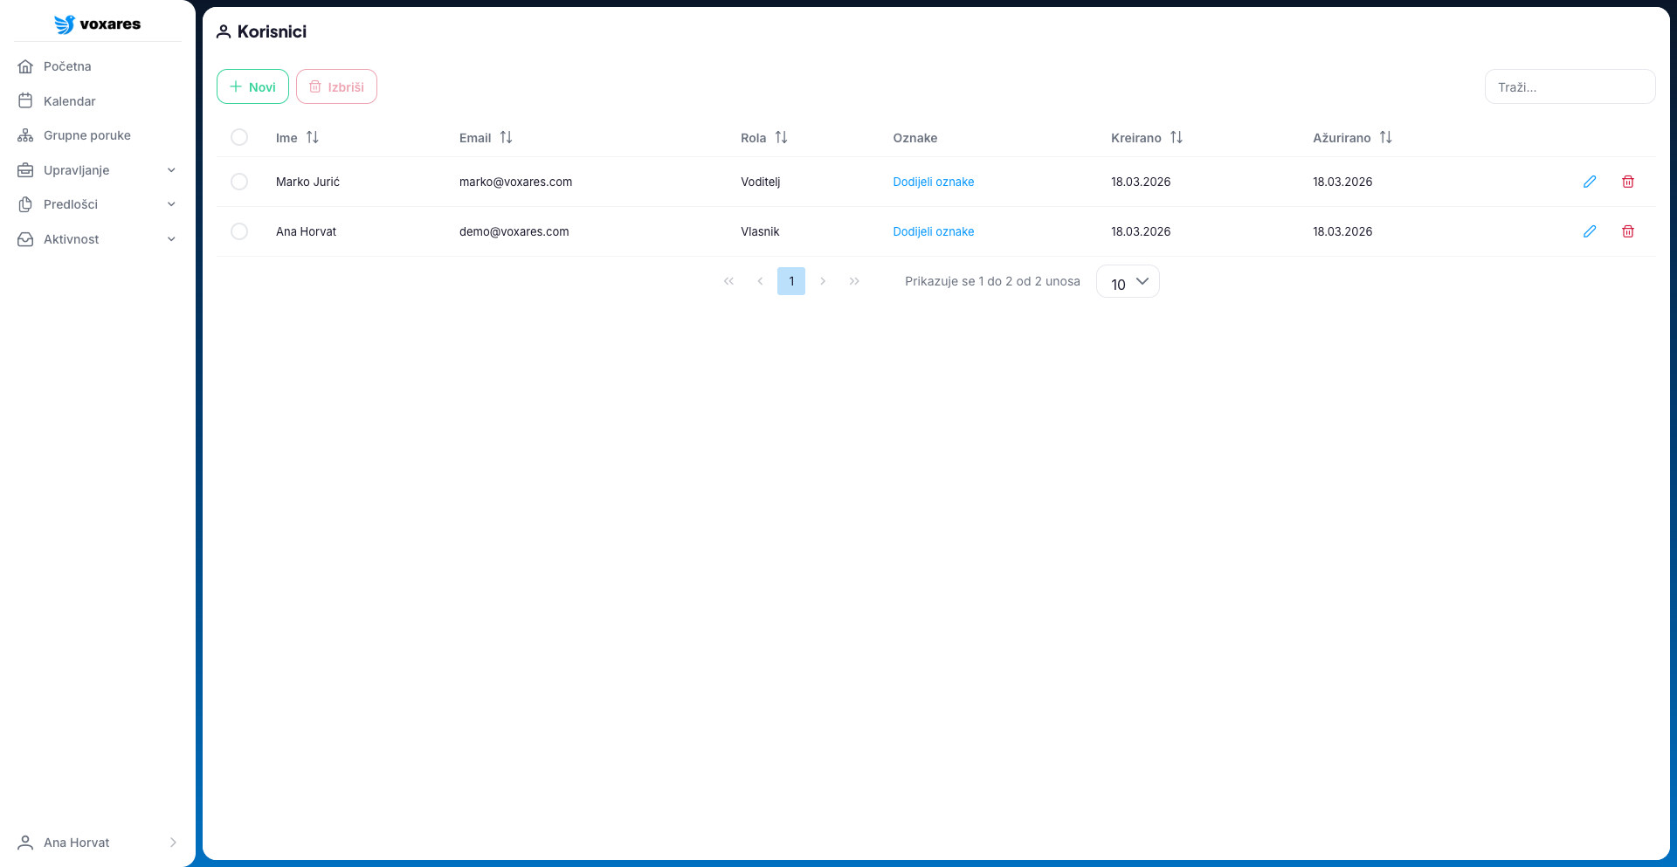Click the edit pencil for Marko Jurić
Viewport: 1677px width, 867px height.
[1589, 182]
